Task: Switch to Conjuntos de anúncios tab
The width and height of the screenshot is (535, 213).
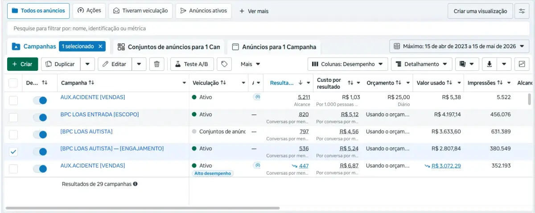Action: 169,47
